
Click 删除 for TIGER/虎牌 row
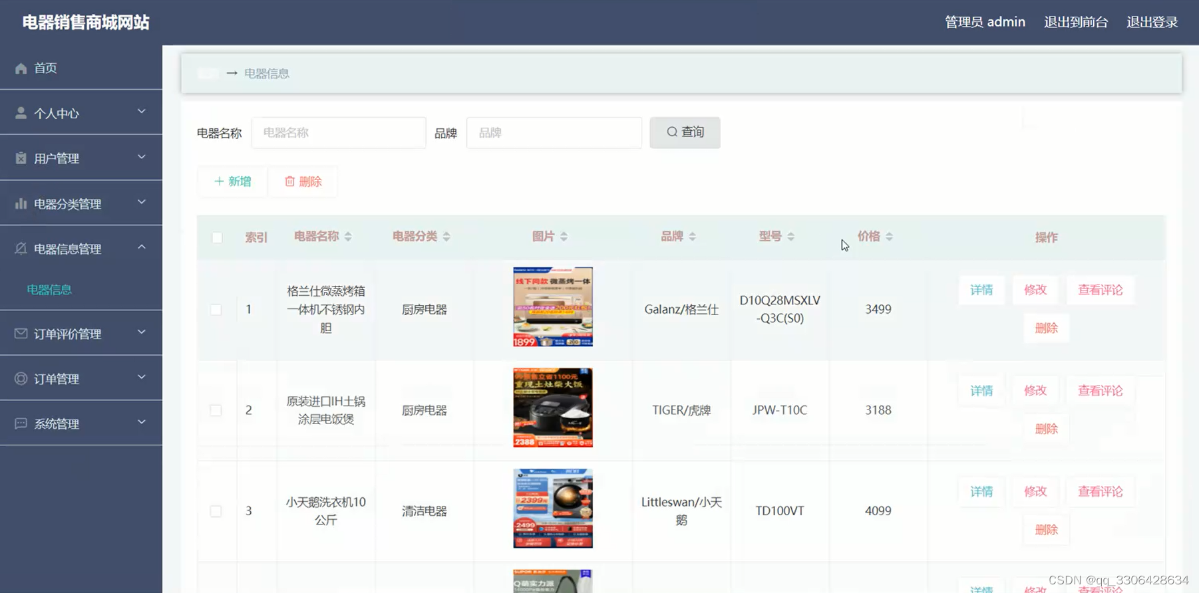[x=1047, y=429]
